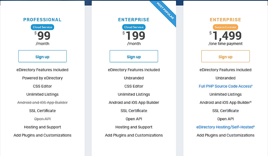This screenshot has width=268, height=156.
Task: Click the crossed-out Open API in Professional
Action: coord(42,119)
